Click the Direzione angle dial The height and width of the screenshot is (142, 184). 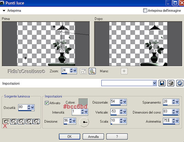(x=84, y=122)
